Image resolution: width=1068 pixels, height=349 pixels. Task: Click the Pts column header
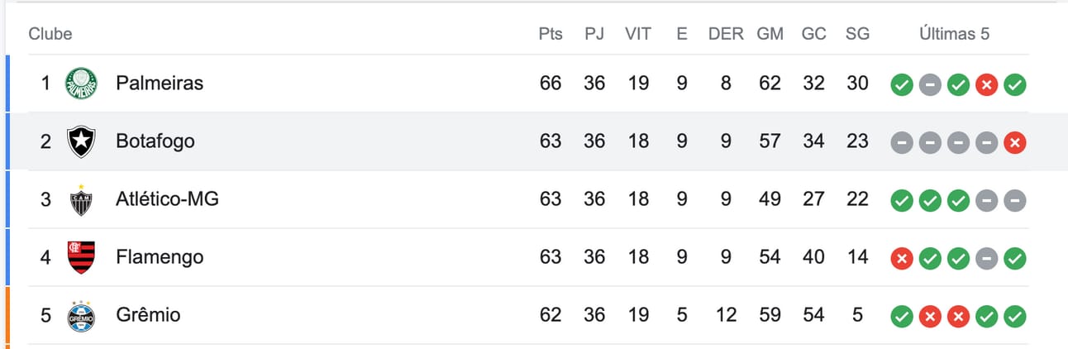pos(551,34)
